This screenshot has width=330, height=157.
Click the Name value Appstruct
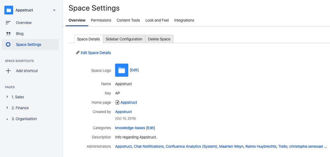coord(124,84)
